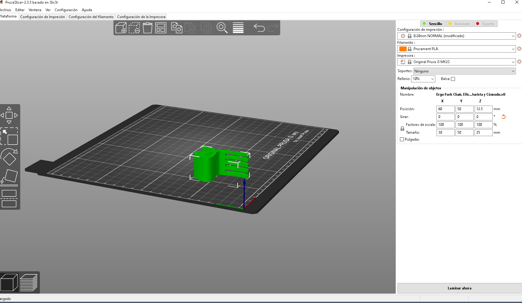Viewport: 522px width, 303px height.
Task: Open Search with the magnifier icon
Action: point(222,28)
